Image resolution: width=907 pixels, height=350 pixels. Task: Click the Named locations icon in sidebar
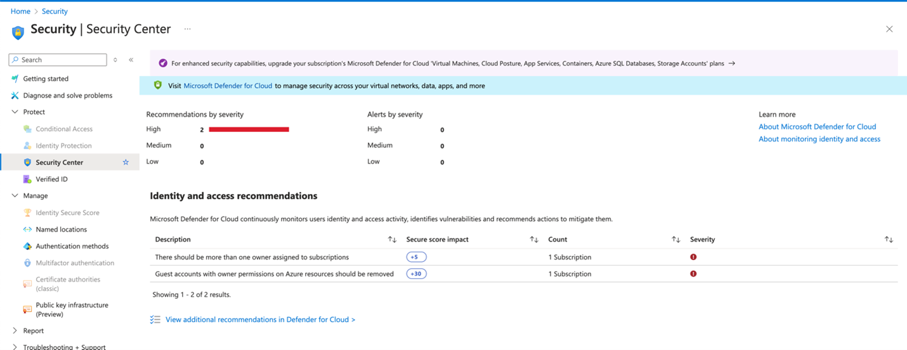(27, 230)
